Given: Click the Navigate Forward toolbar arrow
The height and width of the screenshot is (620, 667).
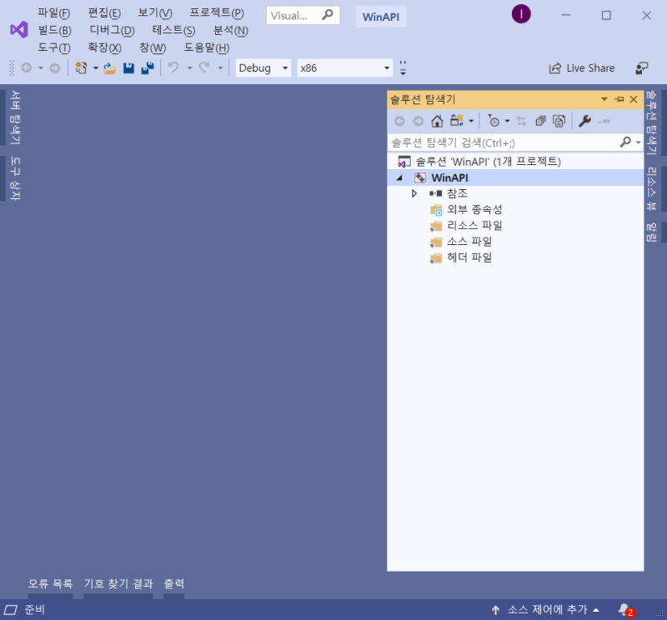Looking at the screenshot, I should 55,68.
